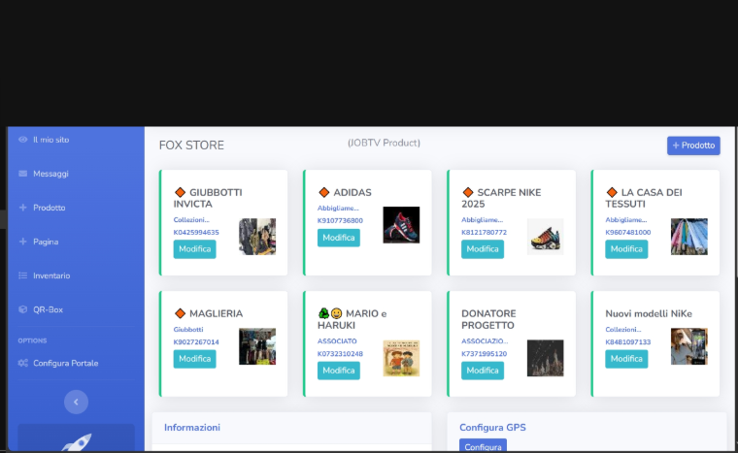The height and width of the screenshot is (453, 738).
Task: Click code K9607481000 on LA CASA DEI TESSUTI
Action: 628,233
